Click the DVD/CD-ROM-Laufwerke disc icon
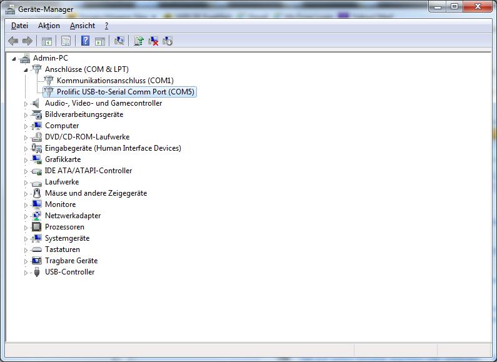Screen dimensions: 497x362 [37, 137]
